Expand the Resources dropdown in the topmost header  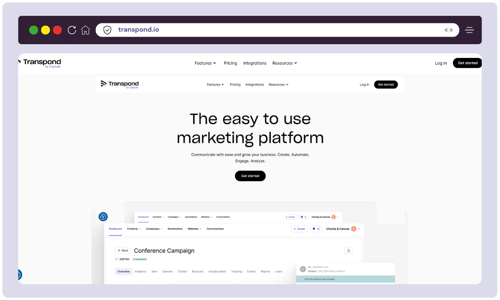(x=285, y=63)
